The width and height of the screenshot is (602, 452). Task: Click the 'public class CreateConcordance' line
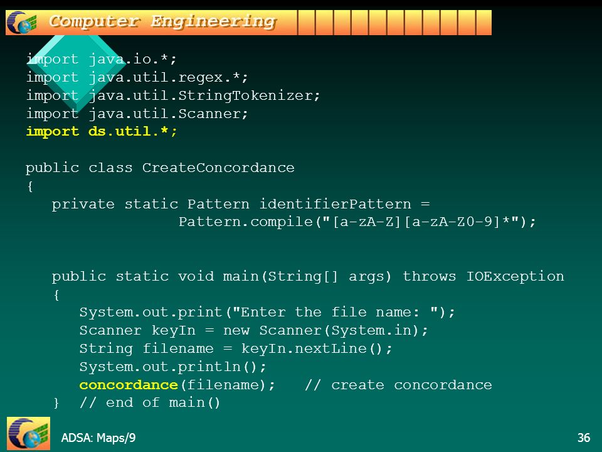pyautogui.click(x=160, y=168)
